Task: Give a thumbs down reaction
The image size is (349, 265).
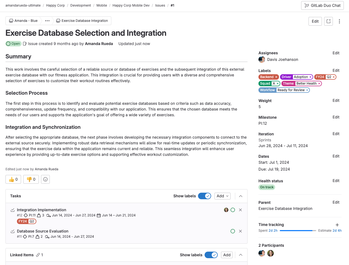Action: coord(31,179)
